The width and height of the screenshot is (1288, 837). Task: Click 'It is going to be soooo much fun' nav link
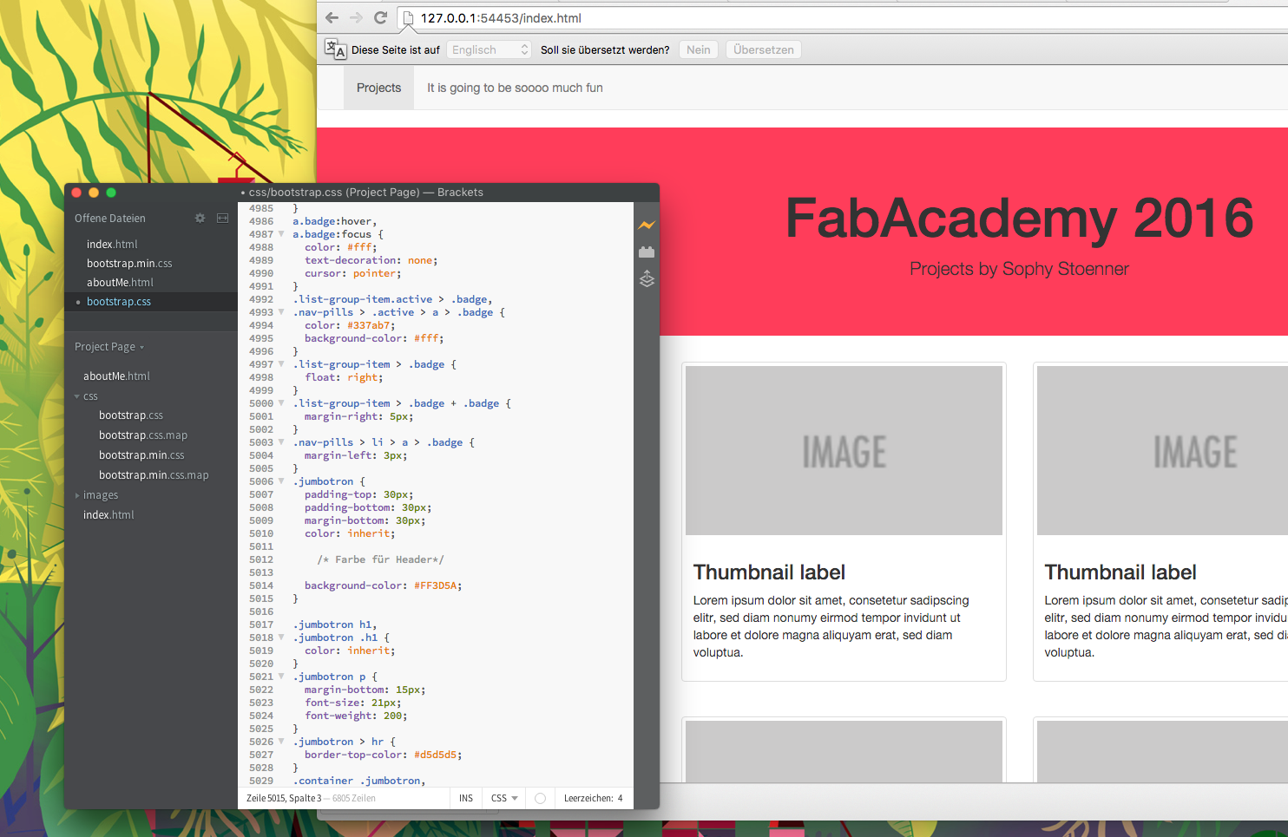pos(515,88)
